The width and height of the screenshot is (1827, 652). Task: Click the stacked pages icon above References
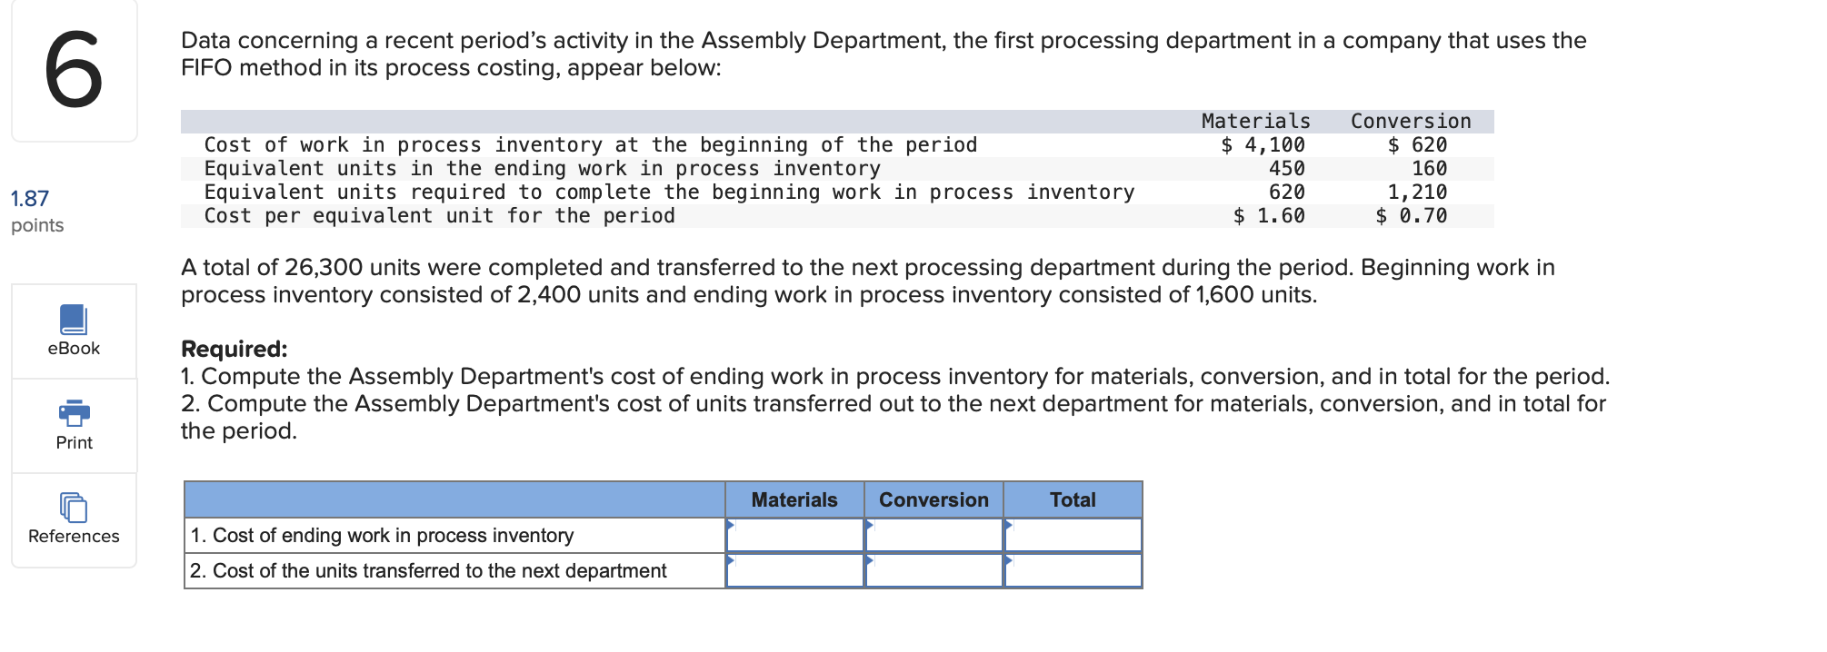click(x=73, y=509)
